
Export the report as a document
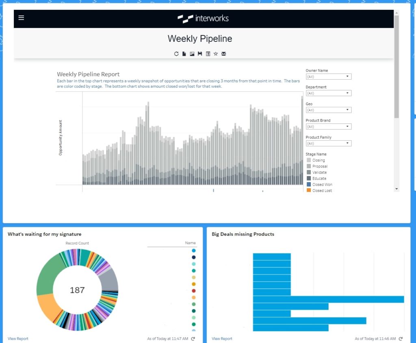184,53
